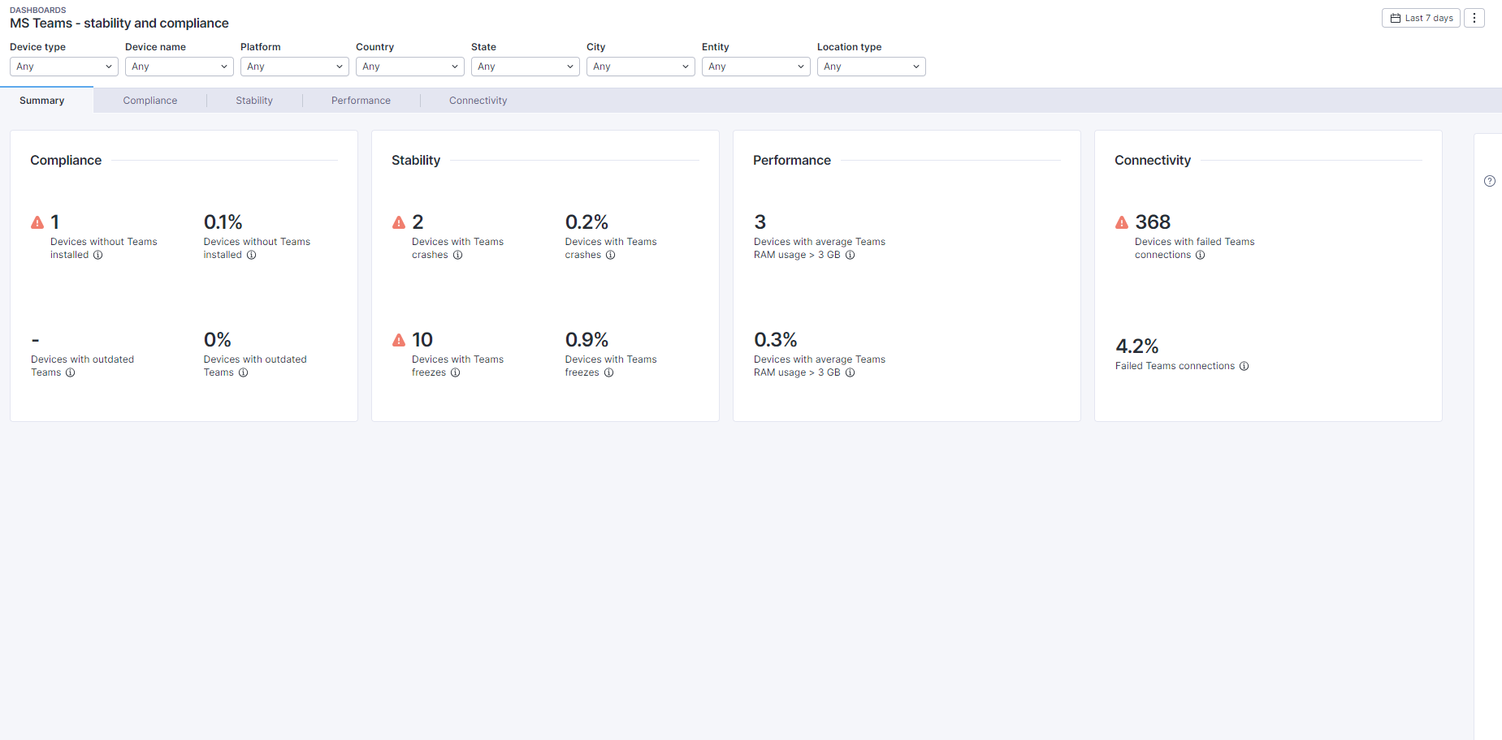Image resolution: width=1502 pixels, height=740 pixels.
Task: Click the 0.3% RAM usage value
Action: (x=776, y=340)
